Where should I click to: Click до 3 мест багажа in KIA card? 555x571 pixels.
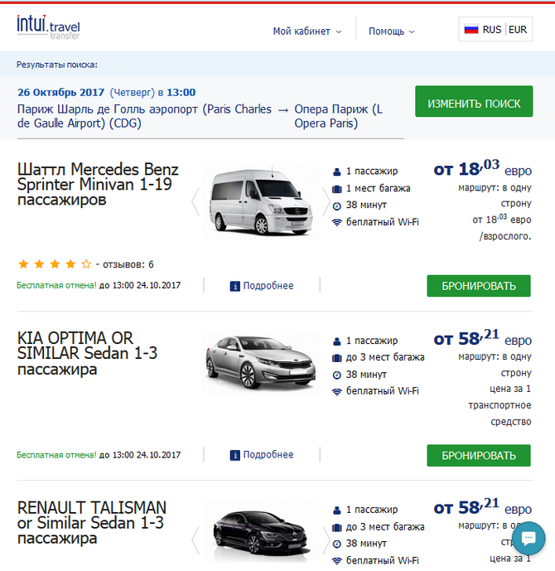pos(385,358)
